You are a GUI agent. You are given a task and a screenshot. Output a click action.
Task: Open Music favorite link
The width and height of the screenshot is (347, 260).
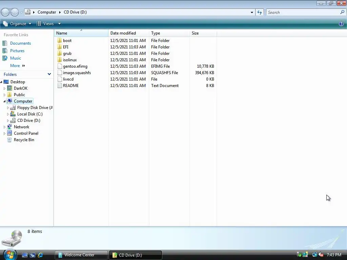(x=16, y=58)
